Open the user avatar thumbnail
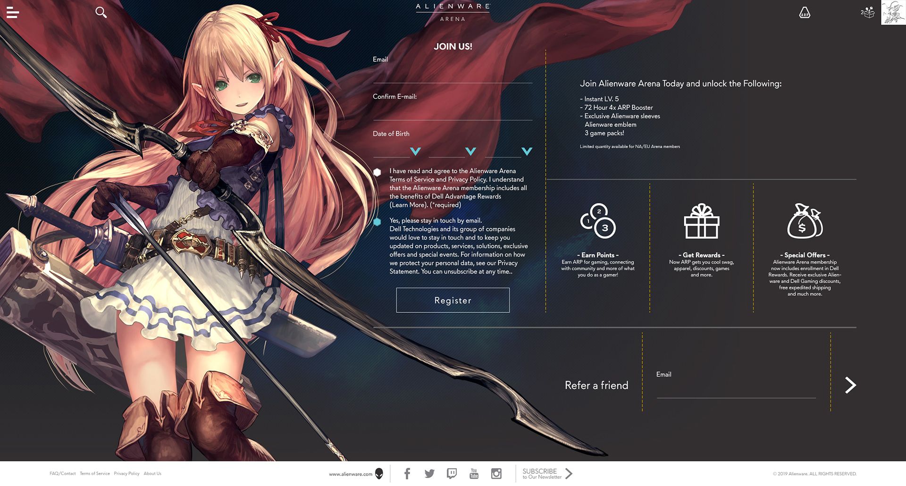The height and width of the screenshot is (486, 906). [893, 12]
